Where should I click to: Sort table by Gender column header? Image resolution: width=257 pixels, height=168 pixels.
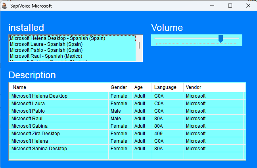click(120, 87)
